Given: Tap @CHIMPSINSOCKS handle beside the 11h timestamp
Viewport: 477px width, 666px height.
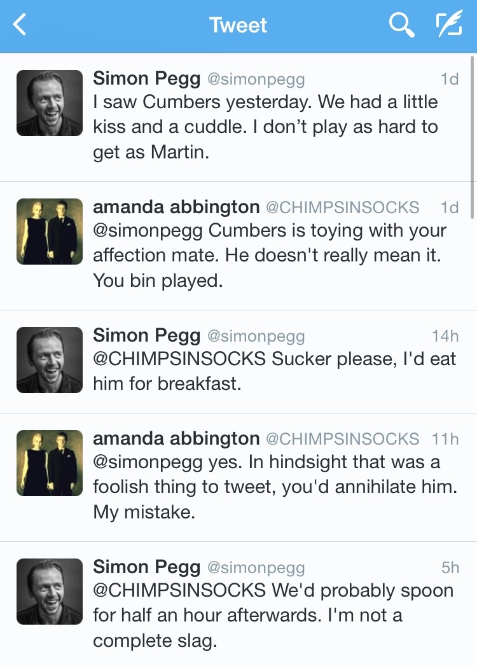Looking at the screenshot, I should click(342, 439).
